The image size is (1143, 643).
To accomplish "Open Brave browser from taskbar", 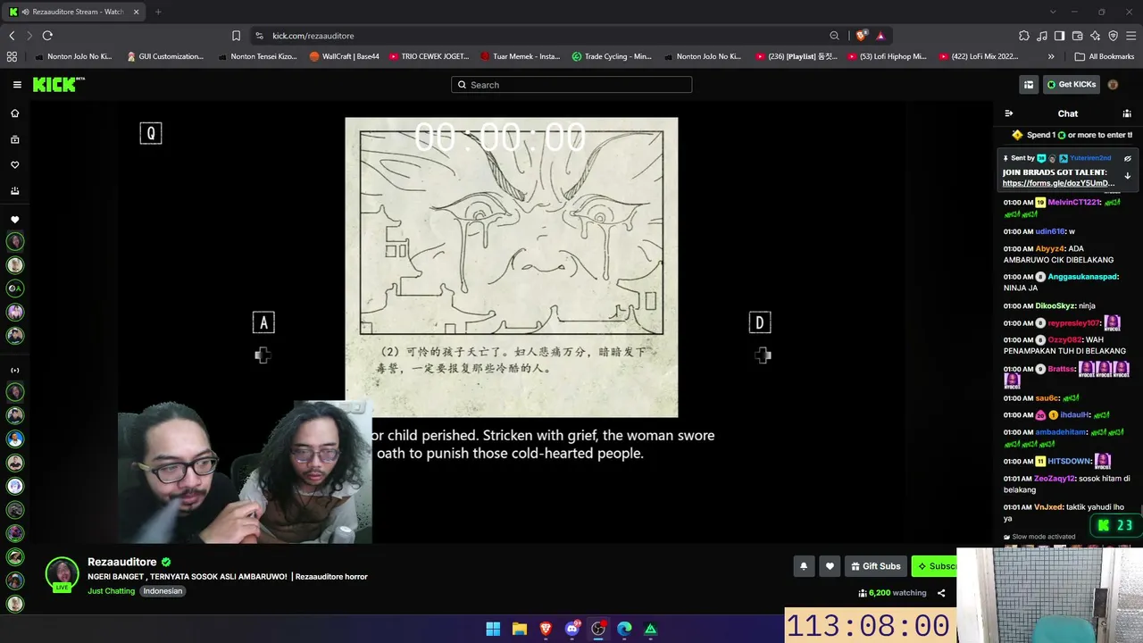I will [546, 629].
